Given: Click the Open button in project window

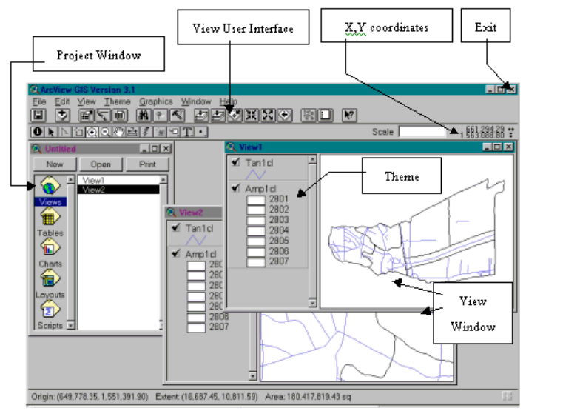Looking at the screenshot, I should click(x=101, y=164).
